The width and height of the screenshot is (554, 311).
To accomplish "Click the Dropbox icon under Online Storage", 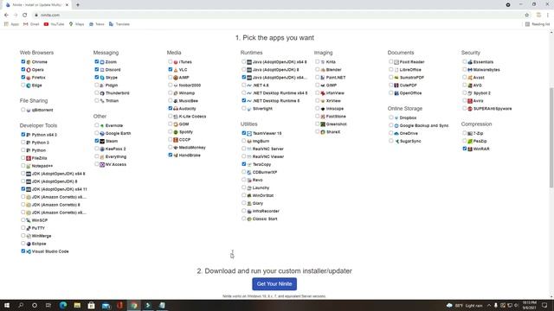I will (x=396, y=117).
